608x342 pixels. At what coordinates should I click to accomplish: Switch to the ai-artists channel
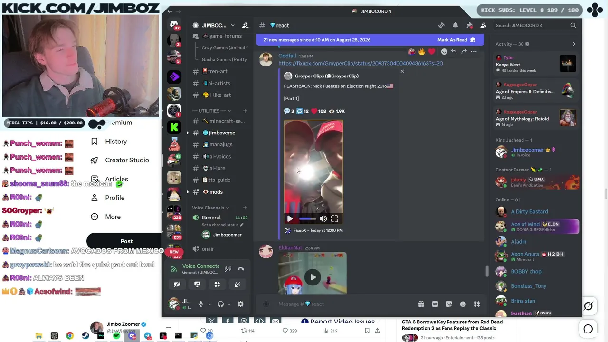pyautogui.click(x=219, y=83)
